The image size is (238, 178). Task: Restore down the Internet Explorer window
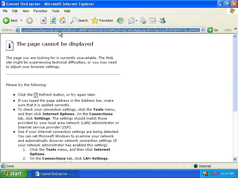[x=227, y=4]
